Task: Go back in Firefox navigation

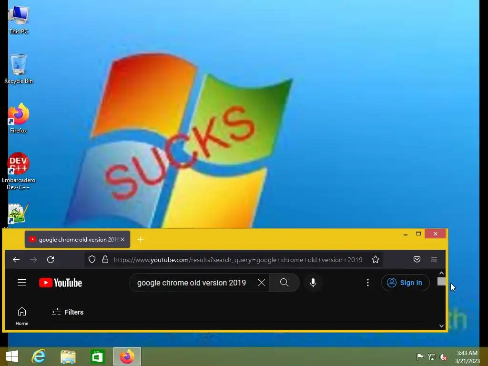Action: [x=16, y=260]
